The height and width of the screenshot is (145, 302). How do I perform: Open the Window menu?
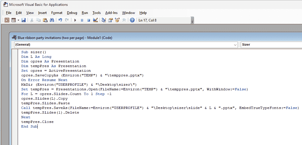(x=129, y=13)
